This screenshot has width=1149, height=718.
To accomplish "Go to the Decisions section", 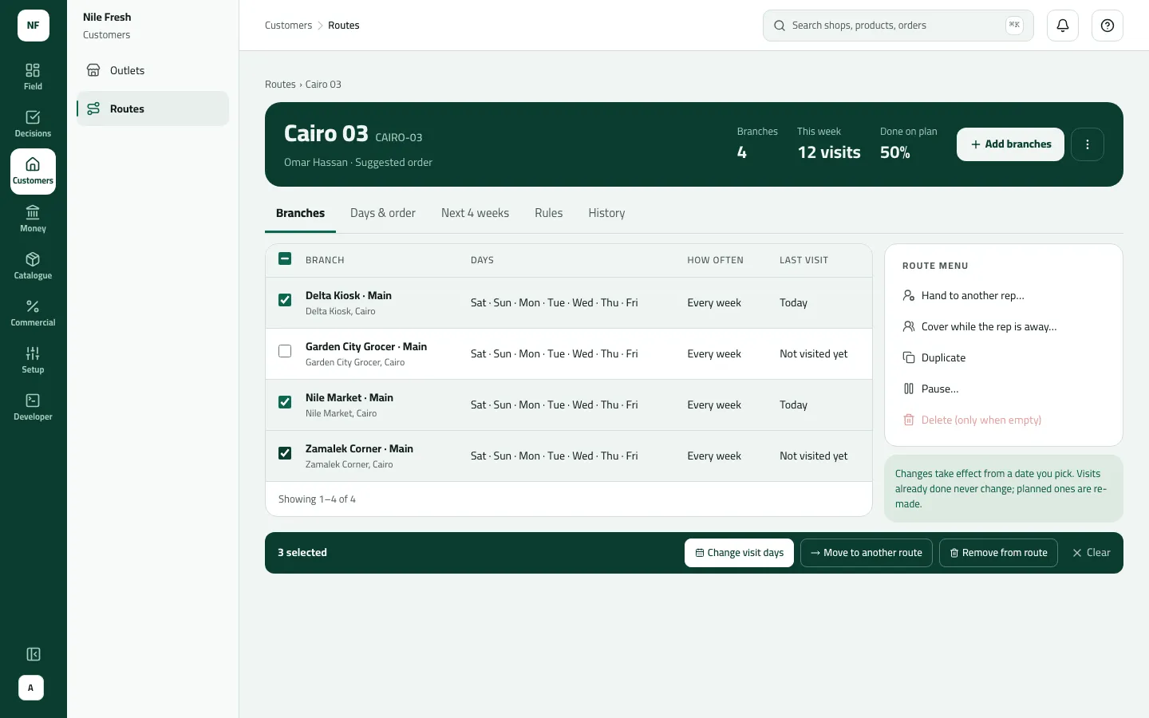I will pyautogui.click(x=33, y=124).
